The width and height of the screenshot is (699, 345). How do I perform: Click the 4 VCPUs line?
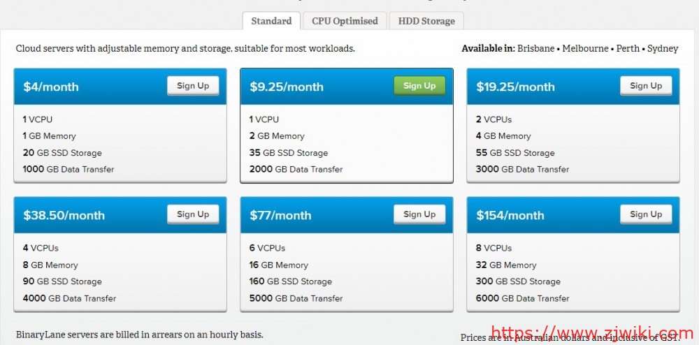point(41,248)
